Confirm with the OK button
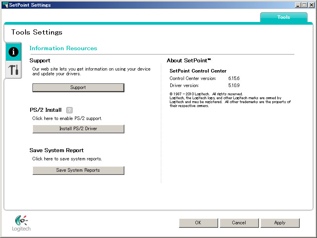 [x=199, y=223]
